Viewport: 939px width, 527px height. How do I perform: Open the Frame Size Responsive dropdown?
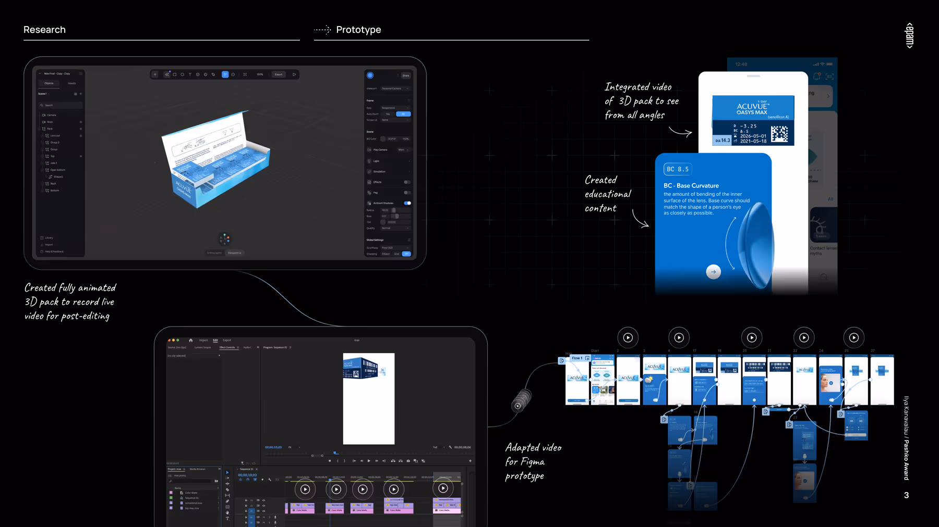(x=395, y=108)
